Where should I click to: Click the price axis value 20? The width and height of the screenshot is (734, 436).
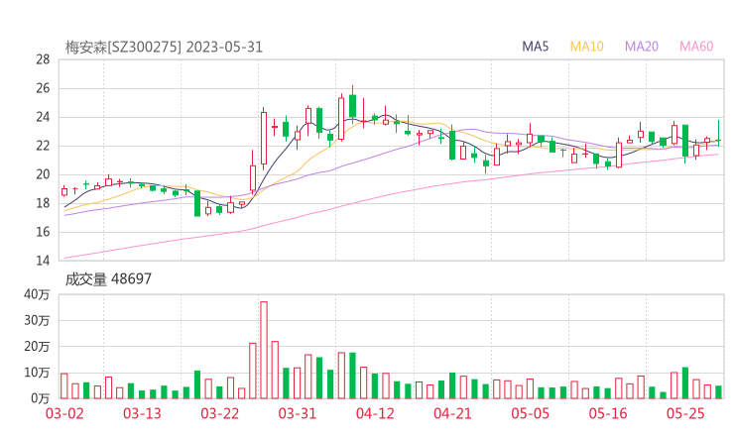[x=43, y=174]
